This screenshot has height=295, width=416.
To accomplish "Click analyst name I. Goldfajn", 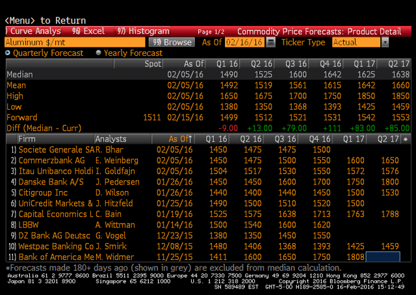I will coord(116,171).
